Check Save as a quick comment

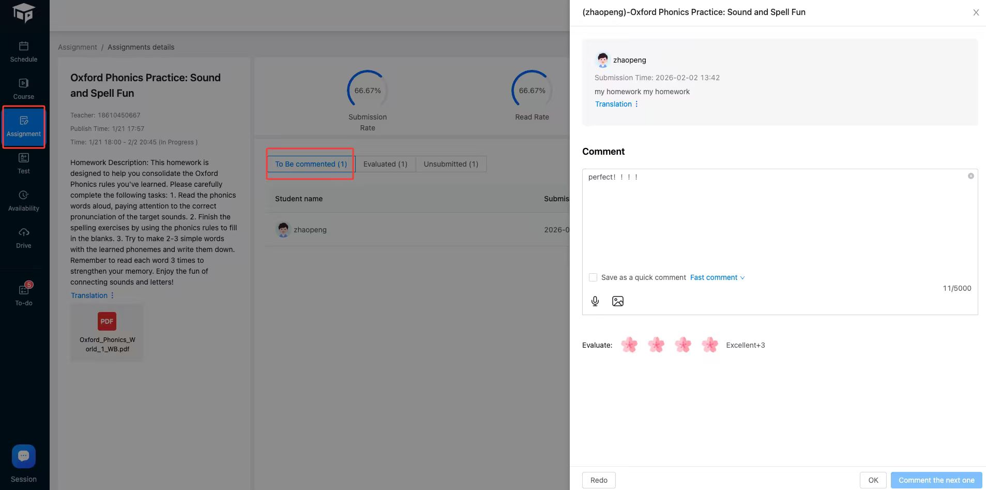593,277
